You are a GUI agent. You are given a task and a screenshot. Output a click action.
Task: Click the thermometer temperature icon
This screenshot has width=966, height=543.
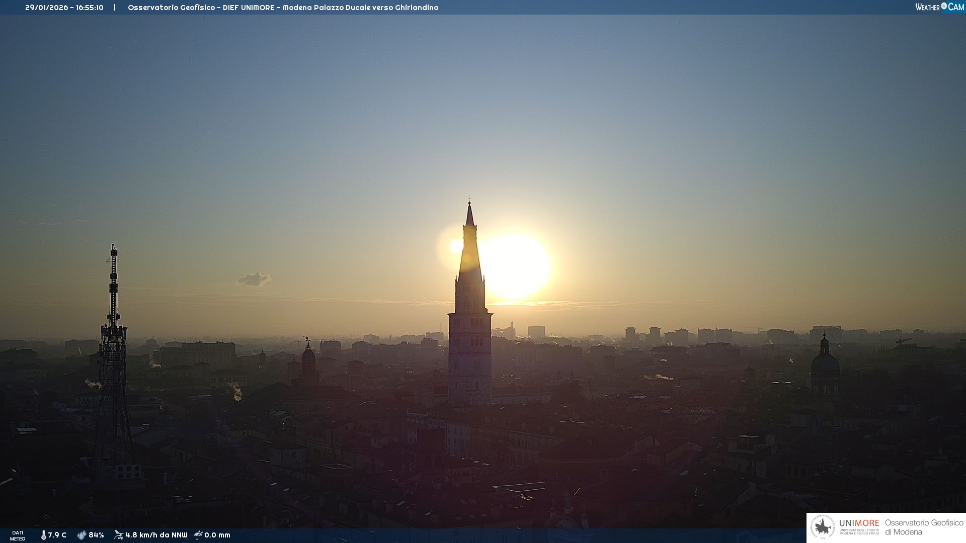click(44, 535)
